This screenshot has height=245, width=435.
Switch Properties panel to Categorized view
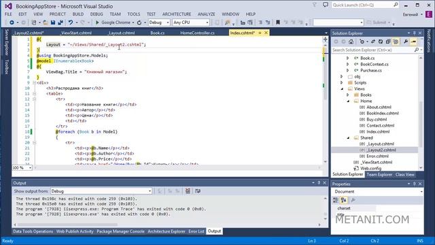336,200
